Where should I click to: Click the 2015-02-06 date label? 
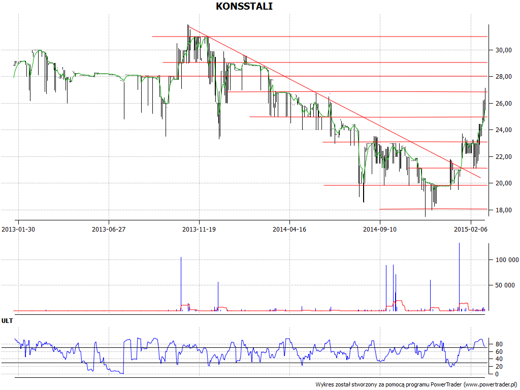point(471,229)
